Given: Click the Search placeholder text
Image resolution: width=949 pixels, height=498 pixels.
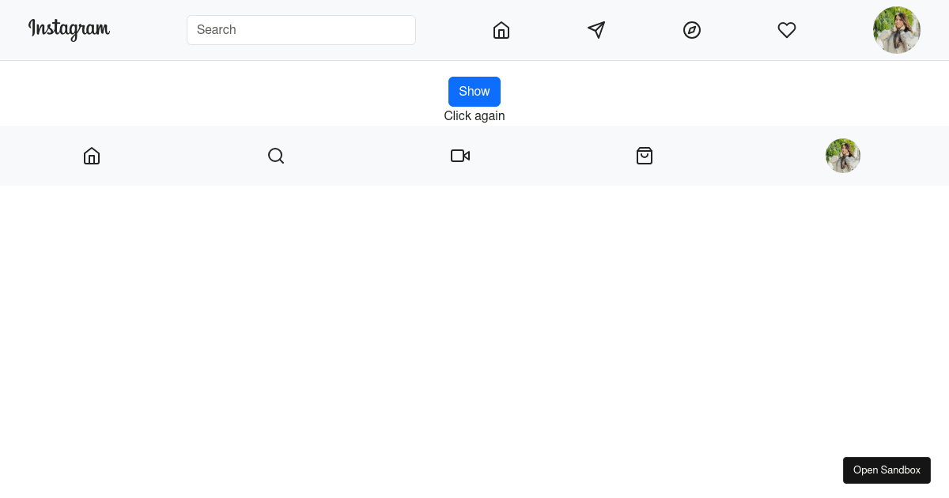Looking at the screenshot, I should tap(217, 30).
